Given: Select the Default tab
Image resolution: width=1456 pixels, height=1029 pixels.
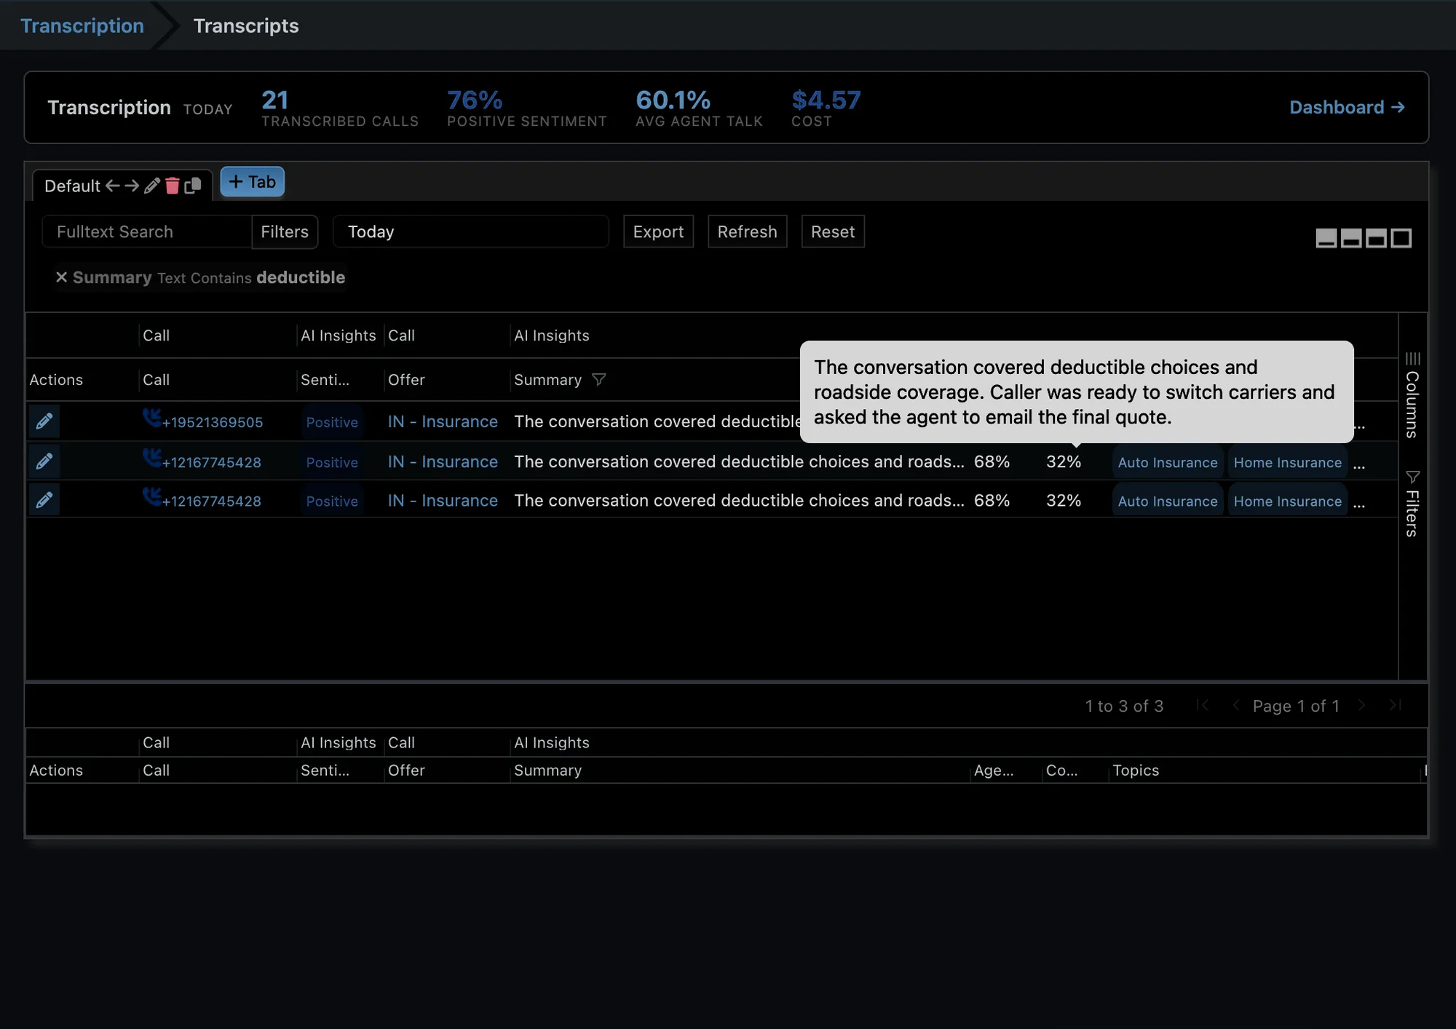Looking at the screenshot, I should [x=72, y=186].
